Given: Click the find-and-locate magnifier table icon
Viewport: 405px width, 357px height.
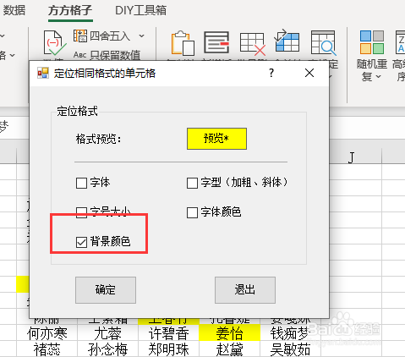Looking at the screenshot, I should click(324, 42).
